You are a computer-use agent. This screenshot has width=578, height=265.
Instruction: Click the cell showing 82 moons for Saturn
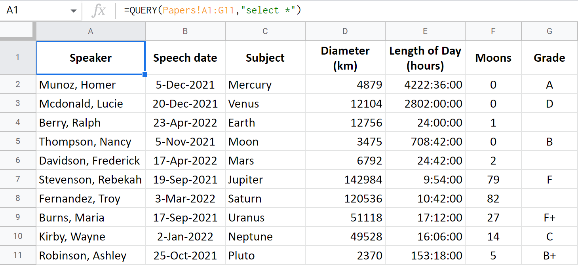(x=493, y=198)
